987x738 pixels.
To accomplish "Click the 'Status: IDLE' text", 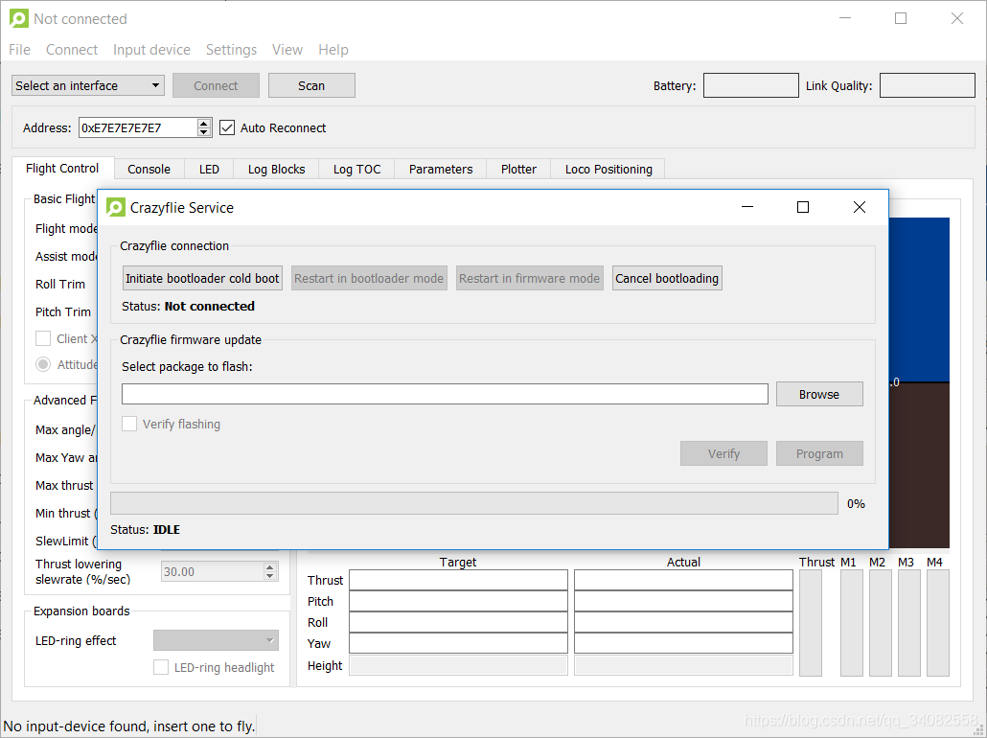I will pos(146,530).
